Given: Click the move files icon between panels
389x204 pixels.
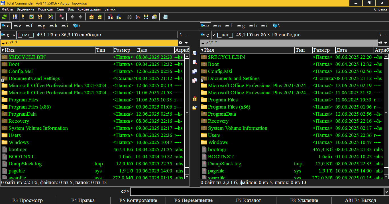Looking at the screenshot, I should (195, 80).
